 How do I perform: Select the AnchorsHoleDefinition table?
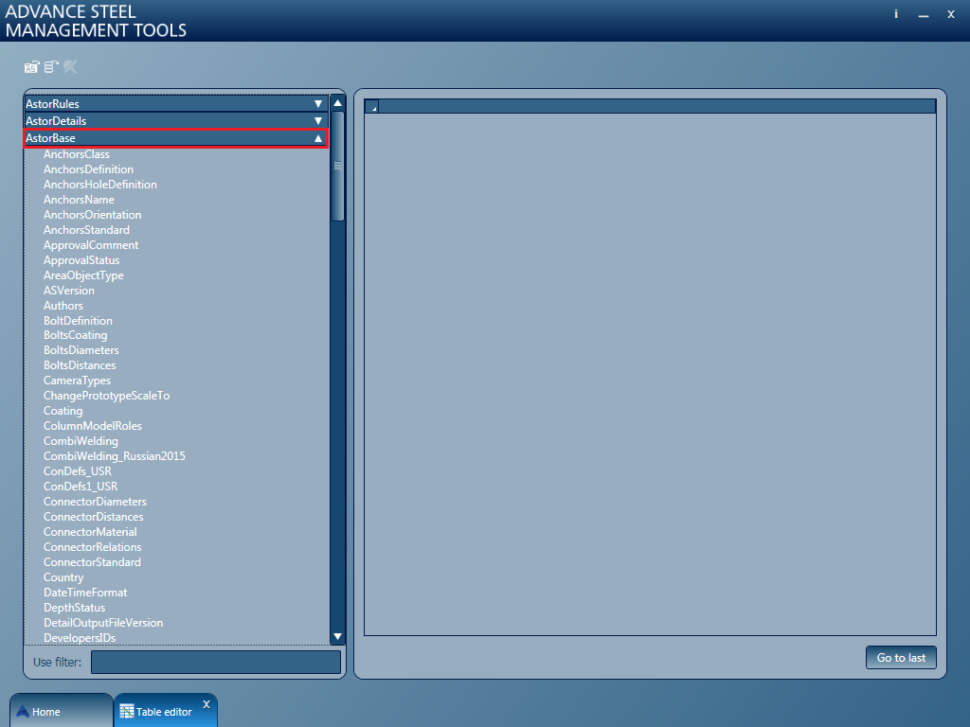pyautogui.click(x=100, y=185)
